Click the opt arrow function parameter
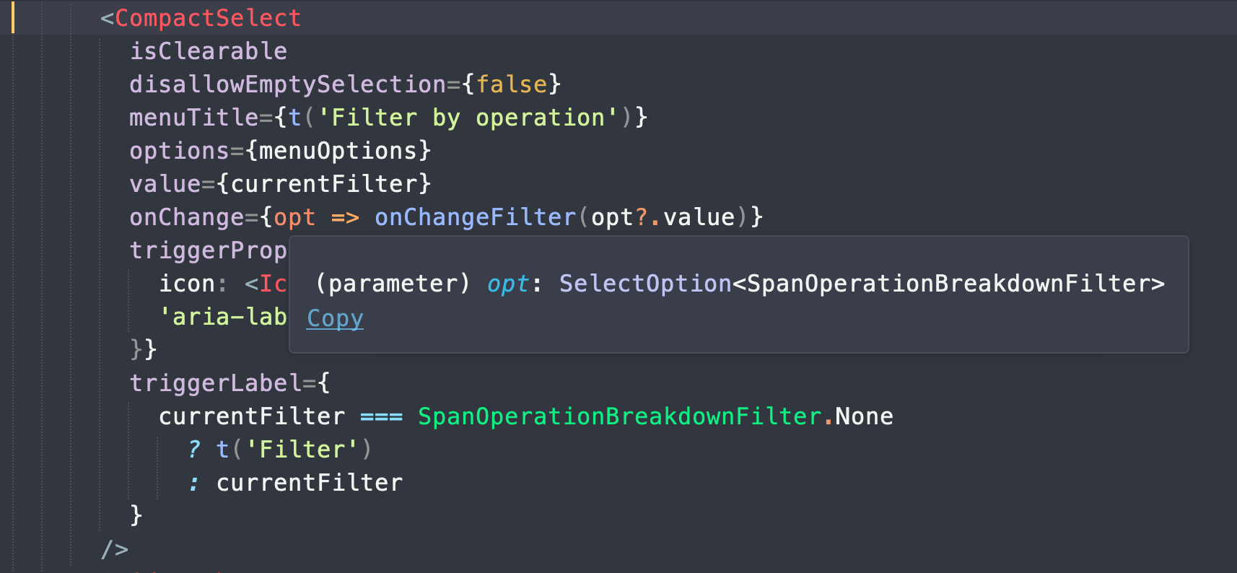 click(294, 217)
